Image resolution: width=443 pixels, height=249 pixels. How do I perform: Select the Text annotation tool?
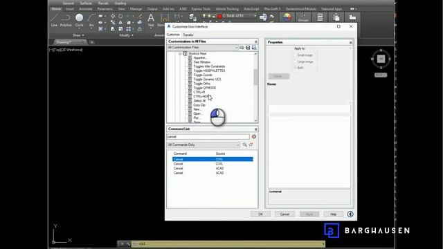click(x=151, y=20)
